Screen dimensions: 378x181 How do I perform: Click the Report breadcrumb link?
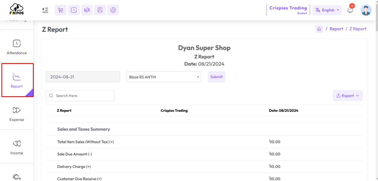coord(336,29)
